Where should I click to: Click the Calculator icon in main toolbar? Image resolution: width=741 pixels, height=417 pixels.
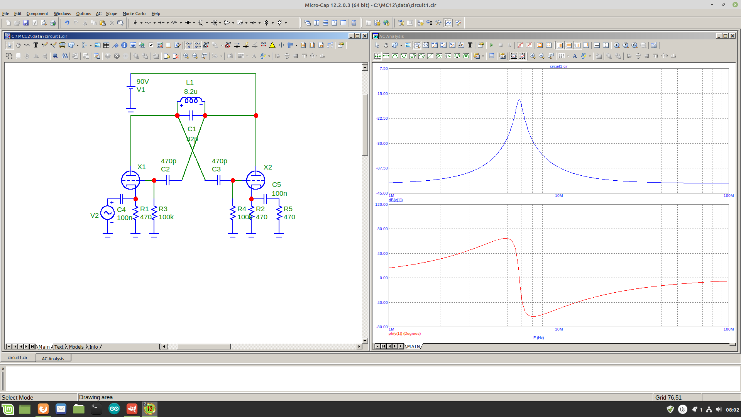pos(354,23)
